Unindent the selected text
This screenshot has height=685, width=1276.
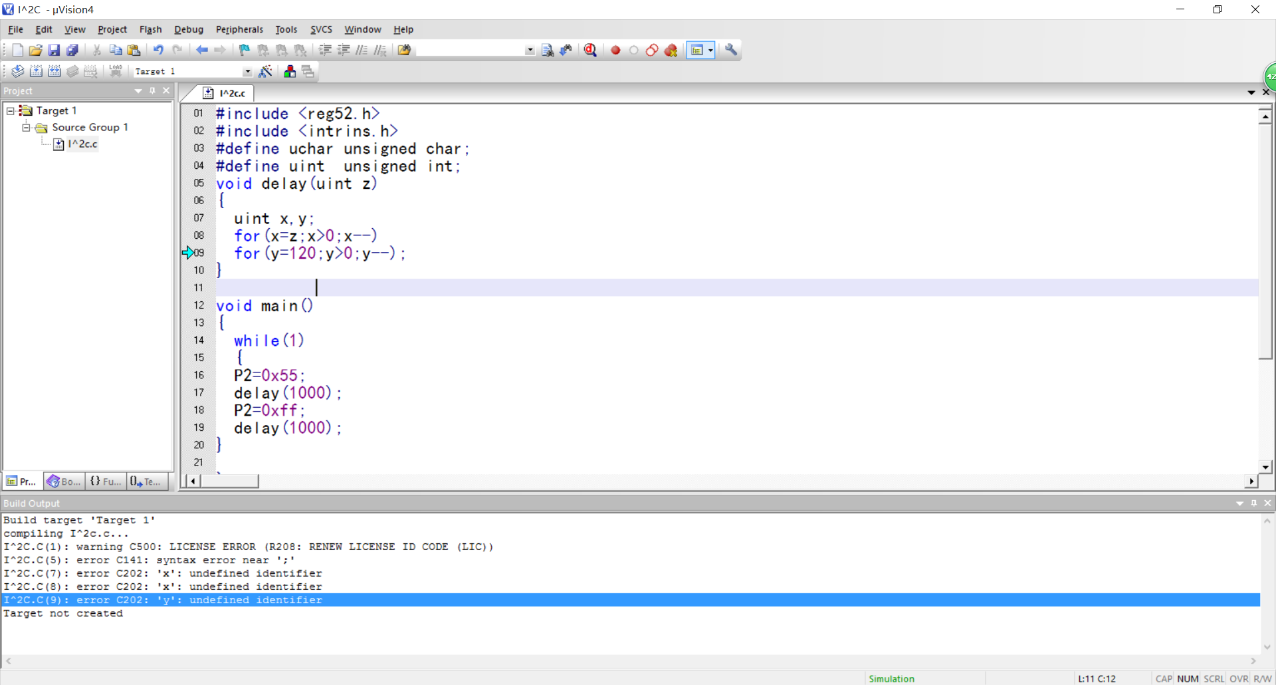(344, 50)
